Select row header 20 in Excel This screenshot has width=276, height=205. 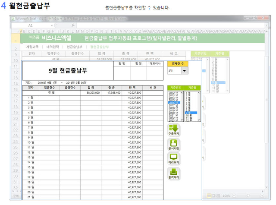(16, 118)
